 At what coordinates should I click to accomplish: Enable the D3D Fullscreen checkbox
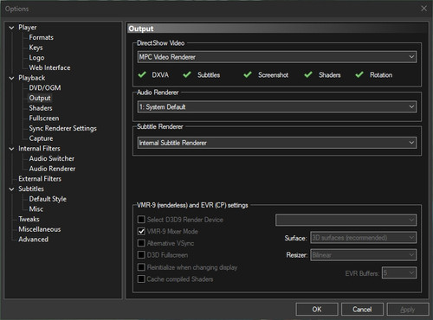(x=141, y=255)
